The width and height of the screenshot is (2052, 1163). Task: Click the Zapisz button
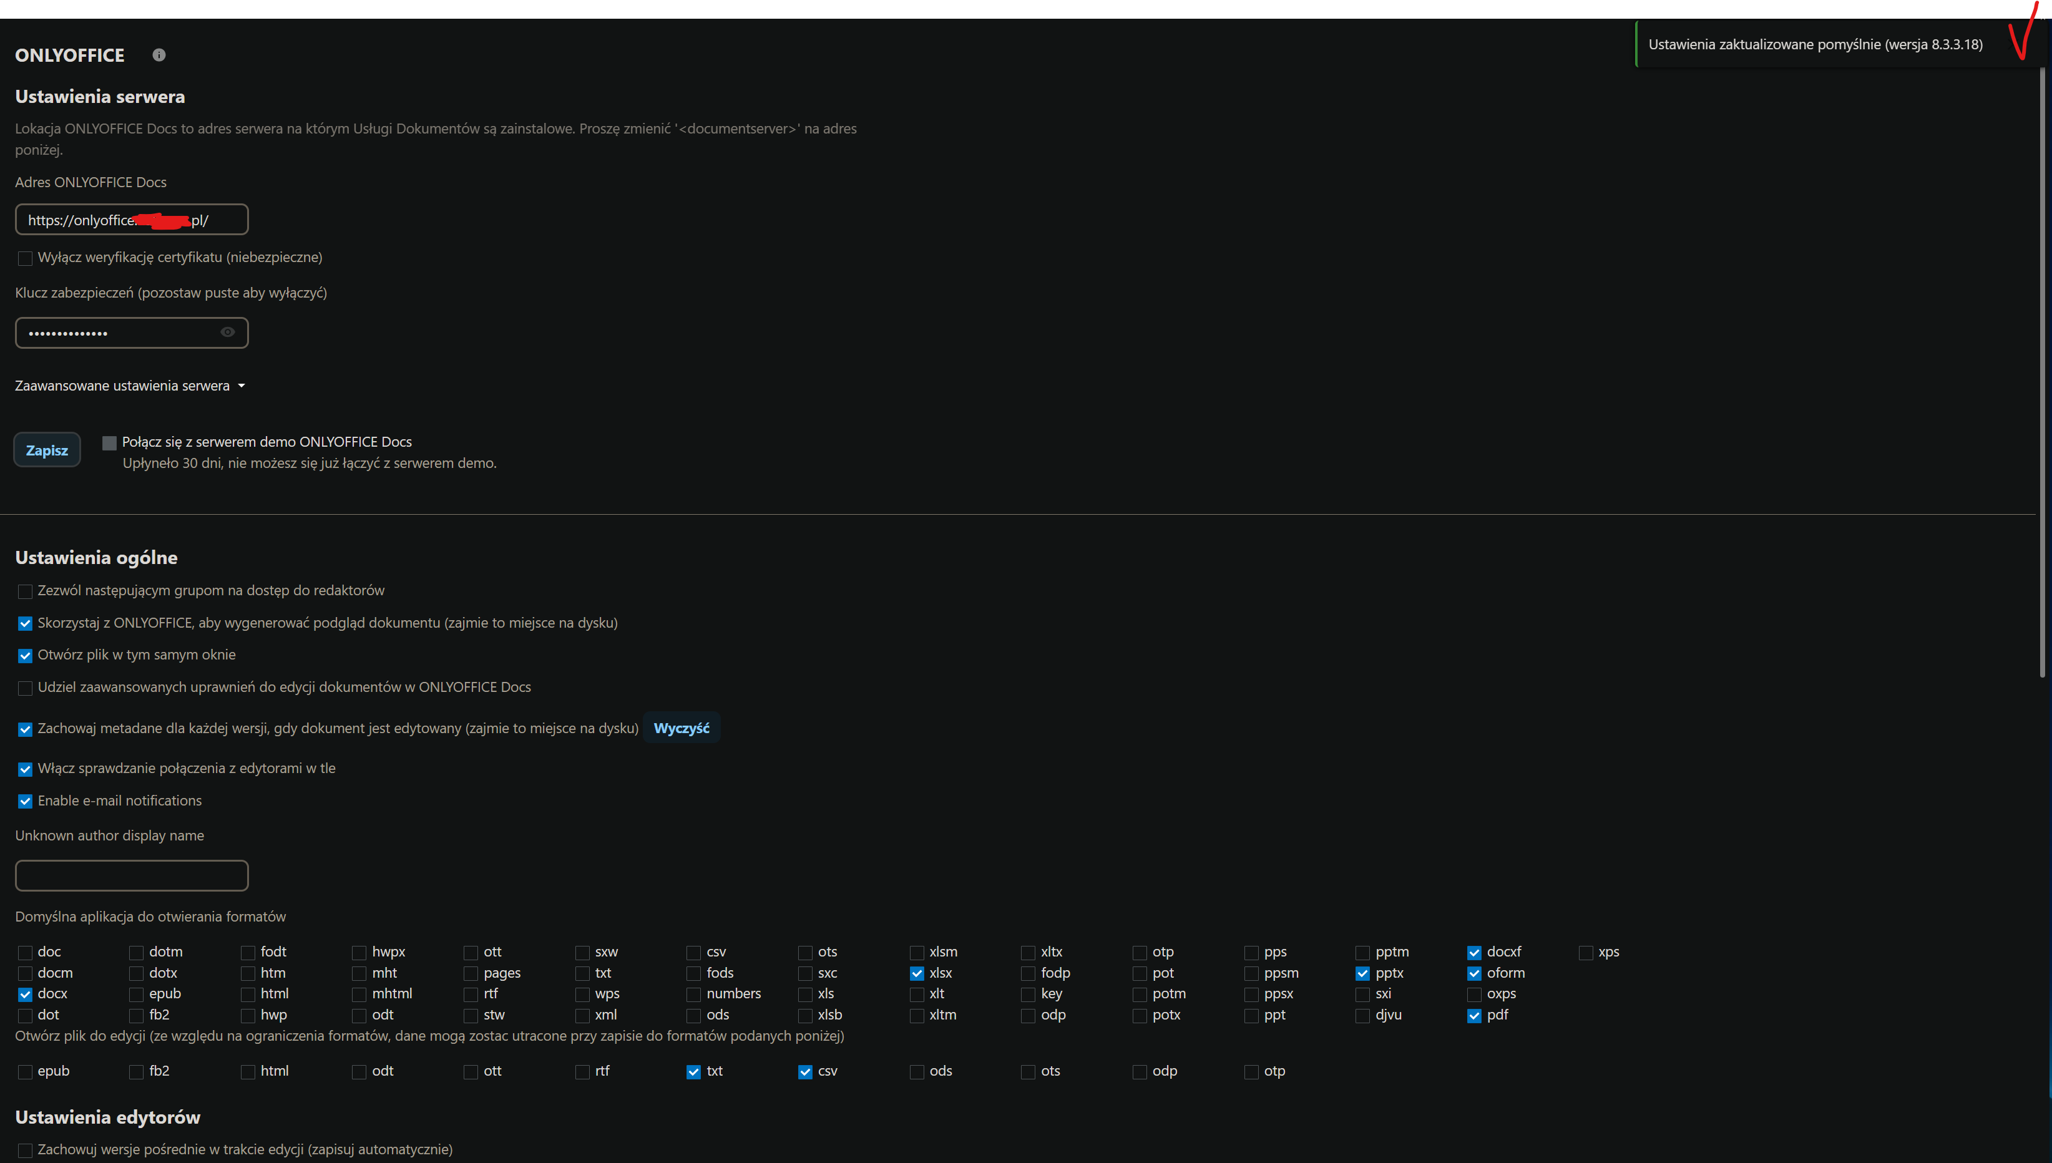(x=47, y=450)
